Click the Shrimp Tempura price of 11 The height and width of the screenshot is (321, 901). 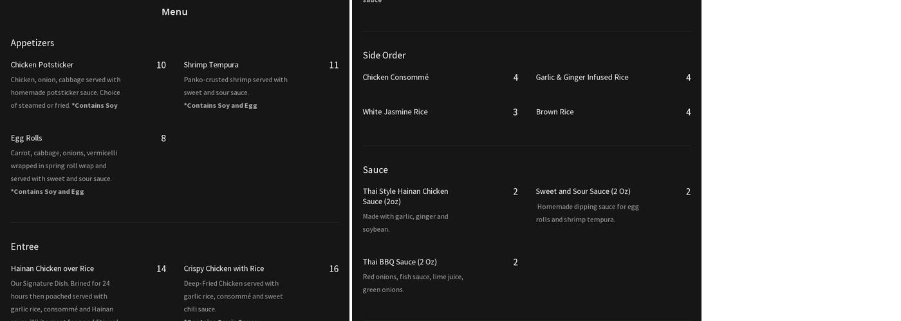tap(333, 65)
